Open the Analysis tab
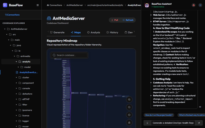 pyautogui.click(x=94, y=33)
